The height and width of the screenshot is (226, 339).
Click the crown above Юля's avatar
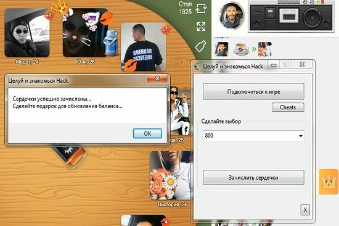pos(60,8)
